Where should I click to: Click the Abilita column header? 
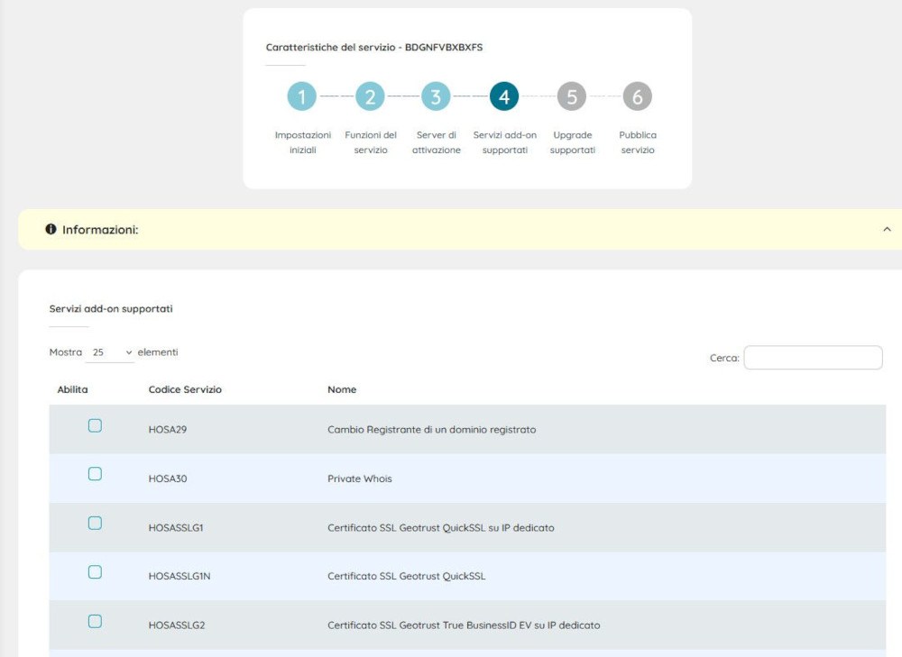coord(72,389)
